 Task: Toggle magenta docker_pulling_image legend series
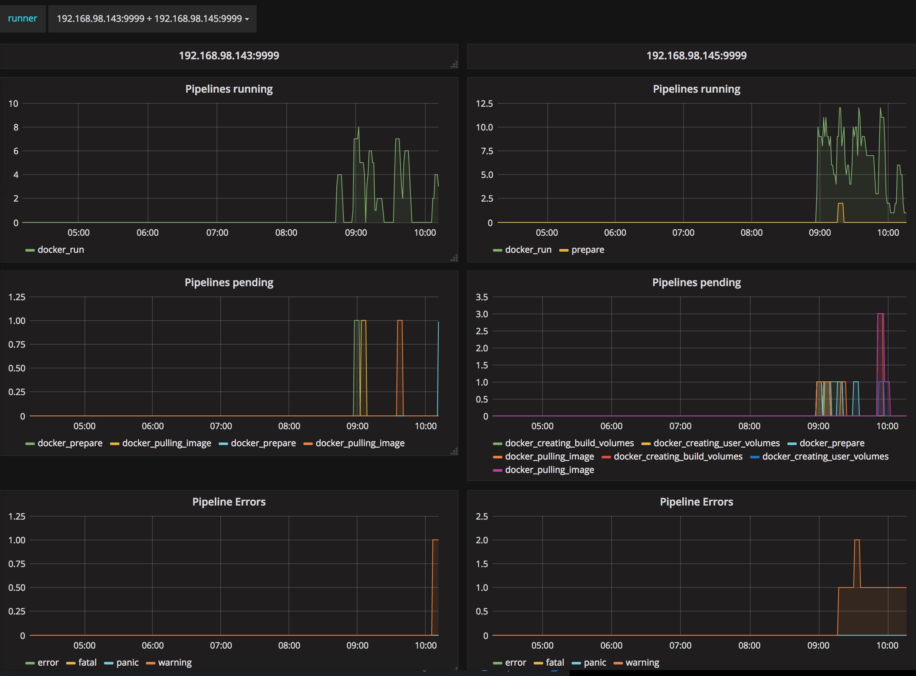tap(549, 470)
